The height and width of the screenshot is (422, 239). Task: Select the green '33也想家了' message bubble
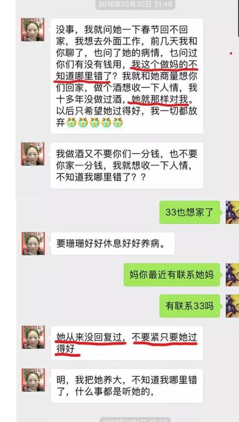(190, 212)
